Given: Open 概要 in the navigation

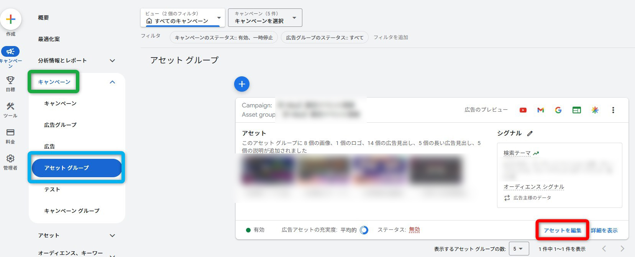Looking at the screenshot, I should (x=43, y=18).
